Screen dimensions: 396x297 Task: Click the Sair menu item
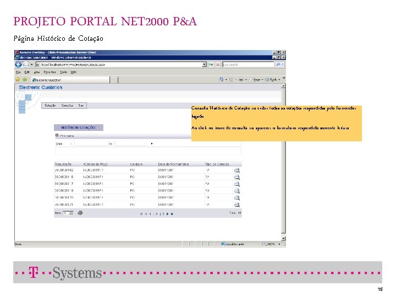[81, 106]
